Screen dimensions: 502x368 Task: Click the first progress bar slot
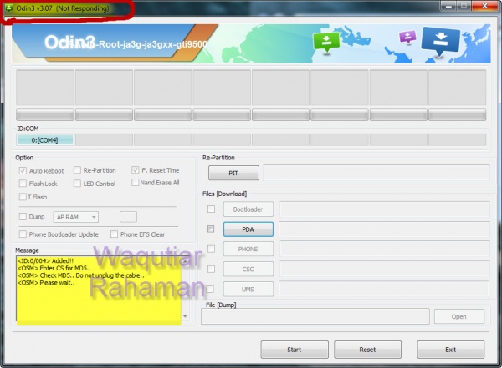(x=45, y=114)
